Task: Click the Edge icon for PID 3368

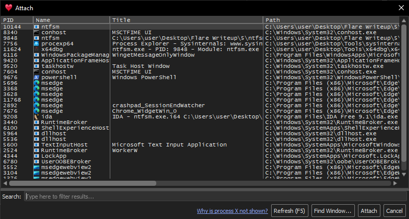Action: click(37, 89)
